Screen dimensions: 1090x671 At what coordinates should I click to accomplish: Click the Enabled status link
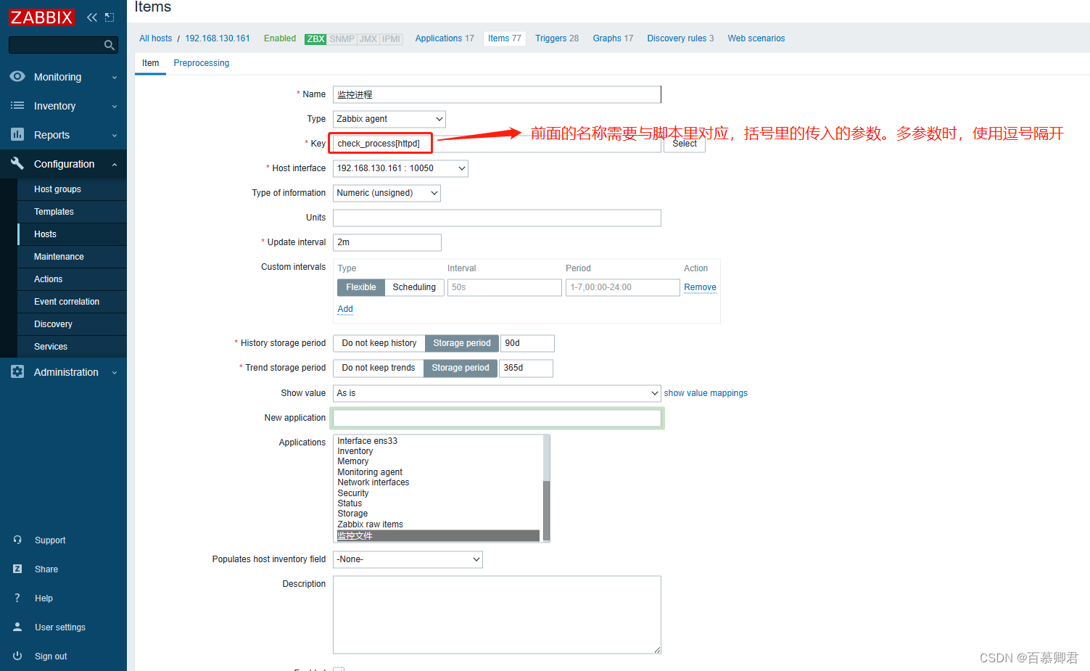[x=280, y=38]
